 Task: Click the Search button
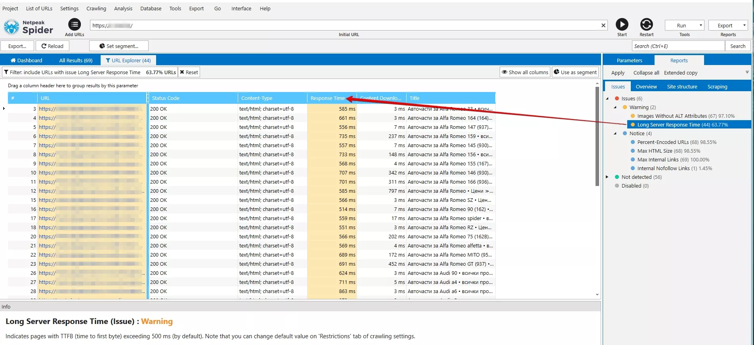pos(738,46)
